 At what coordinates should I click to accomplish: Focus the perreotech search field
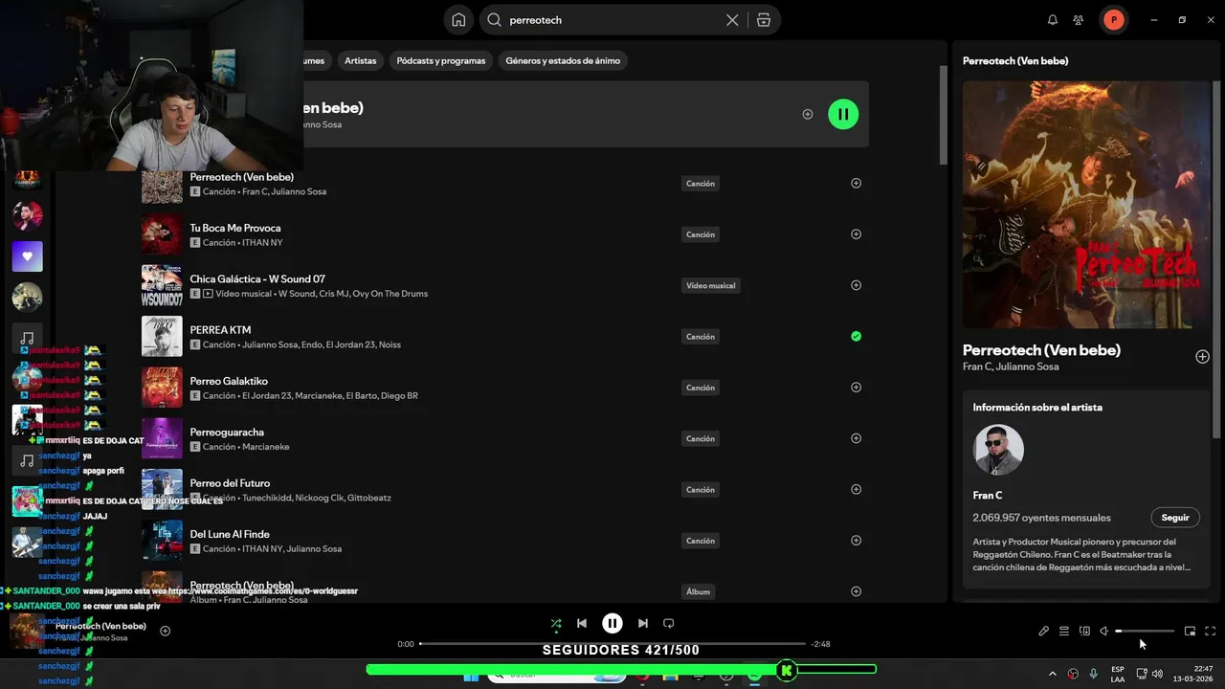[x=612, y=20]
